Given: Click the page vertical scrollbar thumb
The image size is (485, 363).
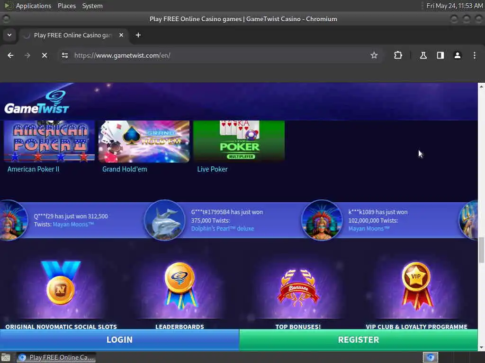Looking at the screenshot, I should click(x=481, y=250).
